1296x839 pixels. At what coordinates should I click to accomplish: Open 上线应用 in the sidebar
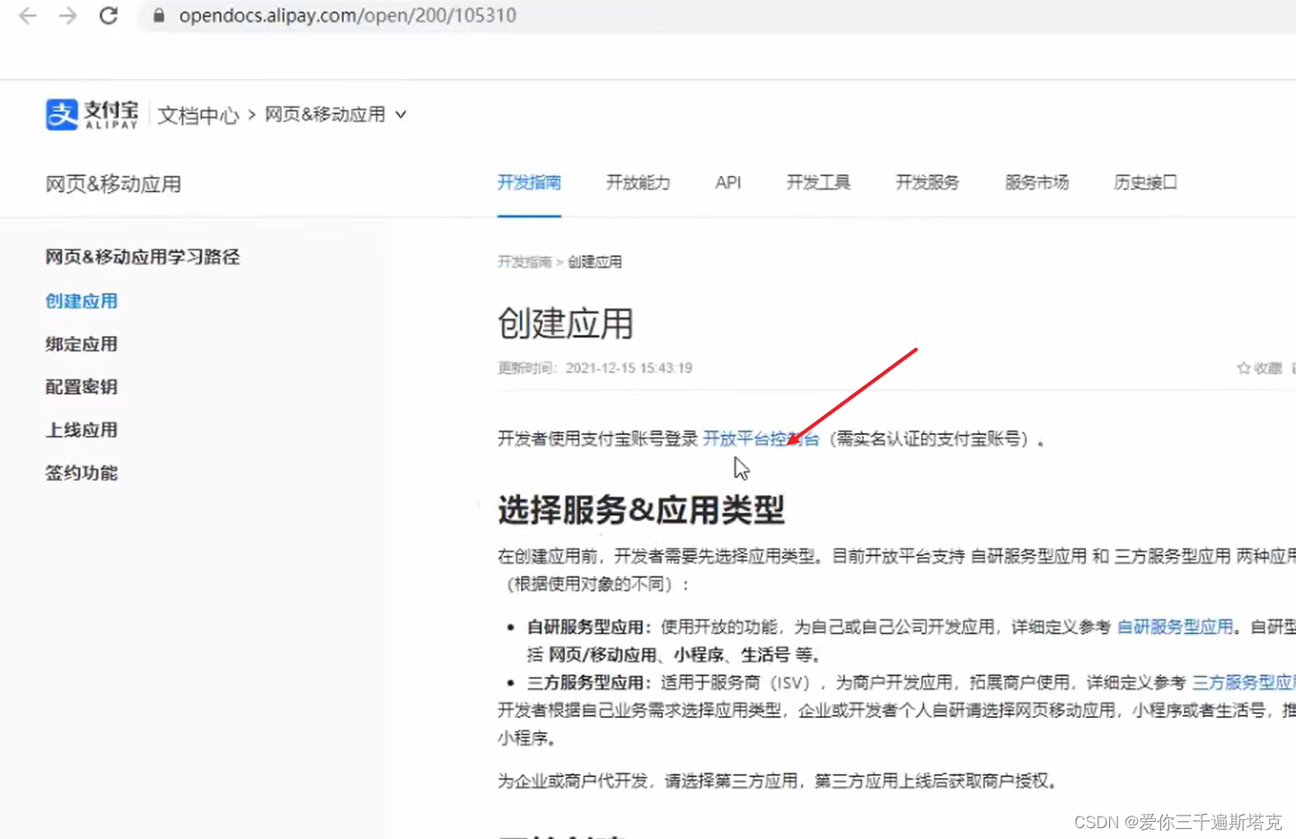[x=82, y=430]
